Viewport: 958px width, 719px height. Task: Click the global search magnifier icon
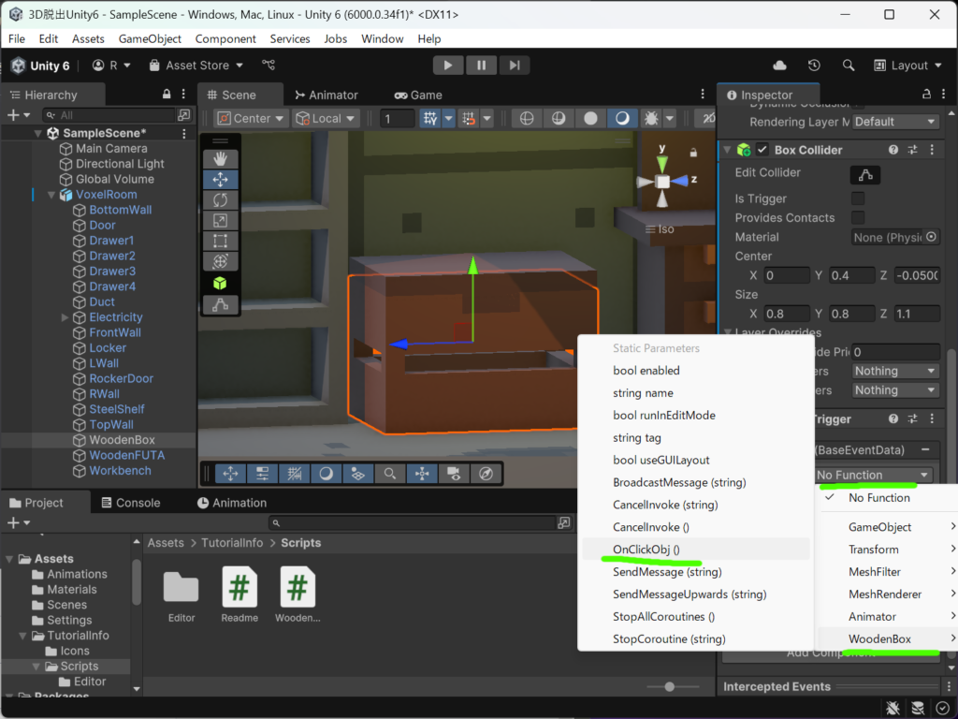click(848, 66)
